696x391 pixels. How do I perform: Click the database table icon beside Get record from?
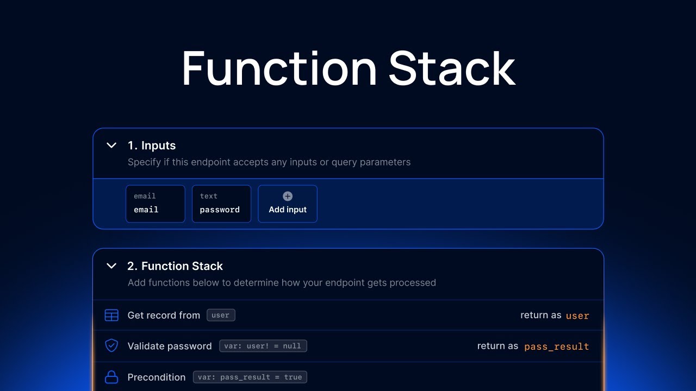point(111,315)
